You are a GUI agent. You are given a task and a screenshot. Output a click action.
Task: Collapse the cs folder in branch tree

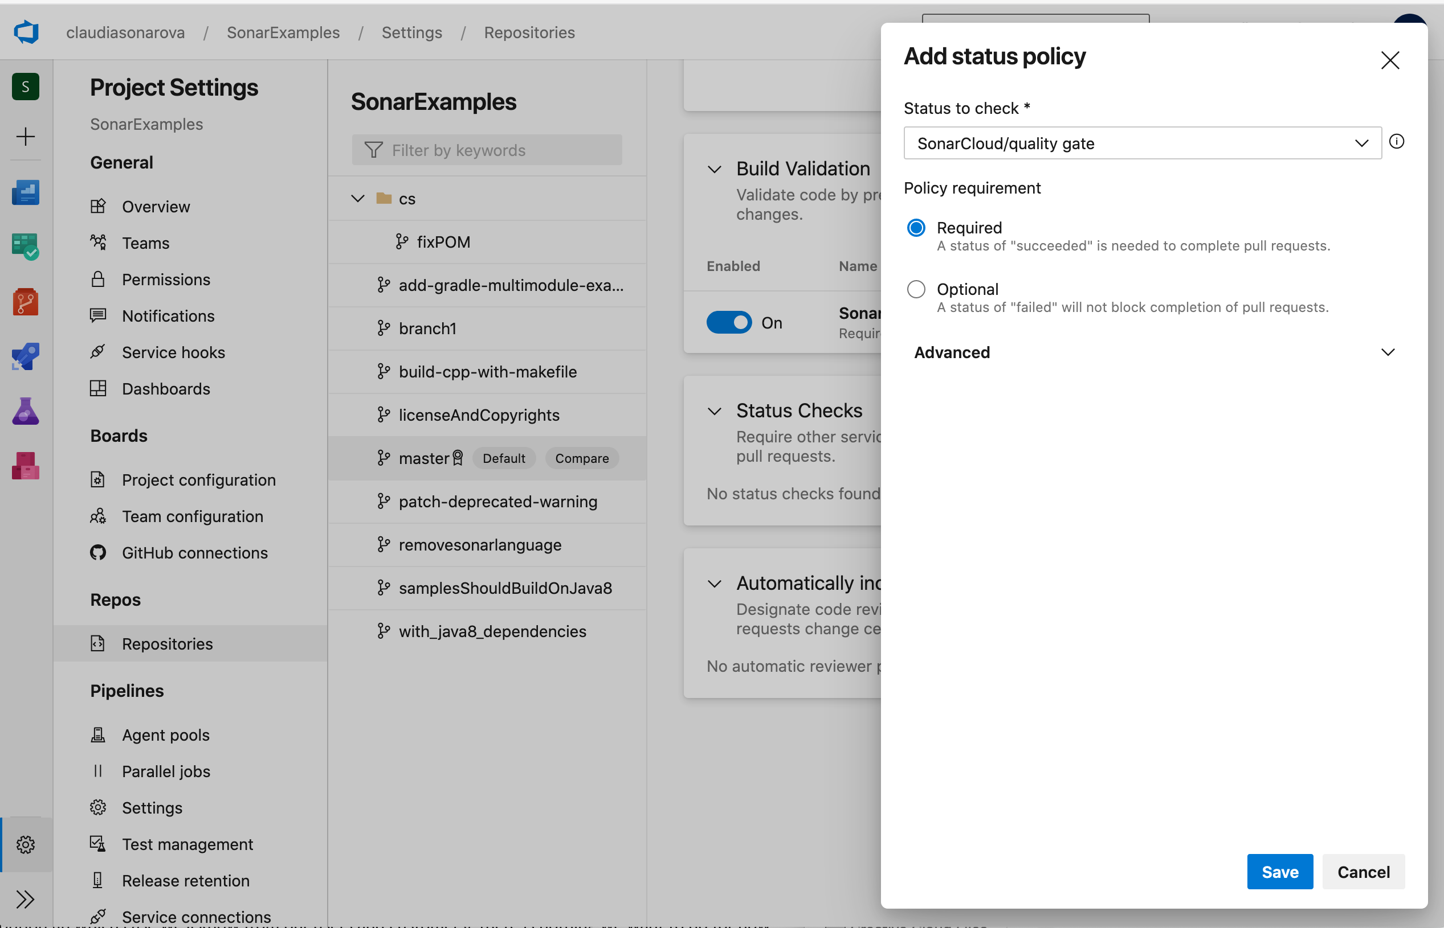coord(358,198)
